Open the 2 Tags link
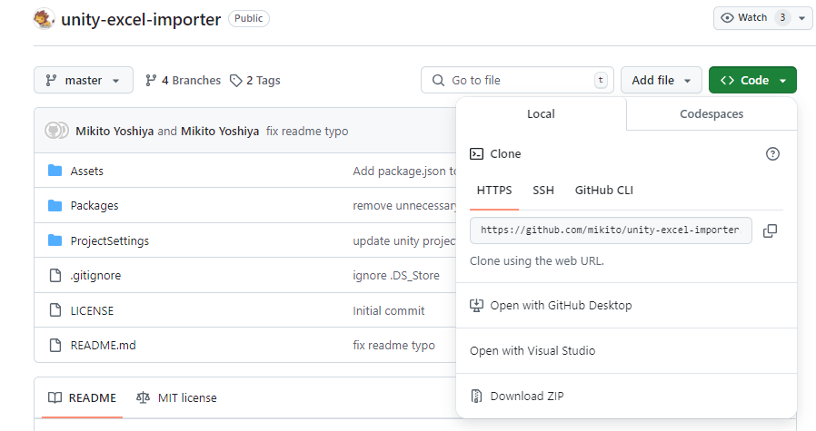816x431 pixels. 255,80
